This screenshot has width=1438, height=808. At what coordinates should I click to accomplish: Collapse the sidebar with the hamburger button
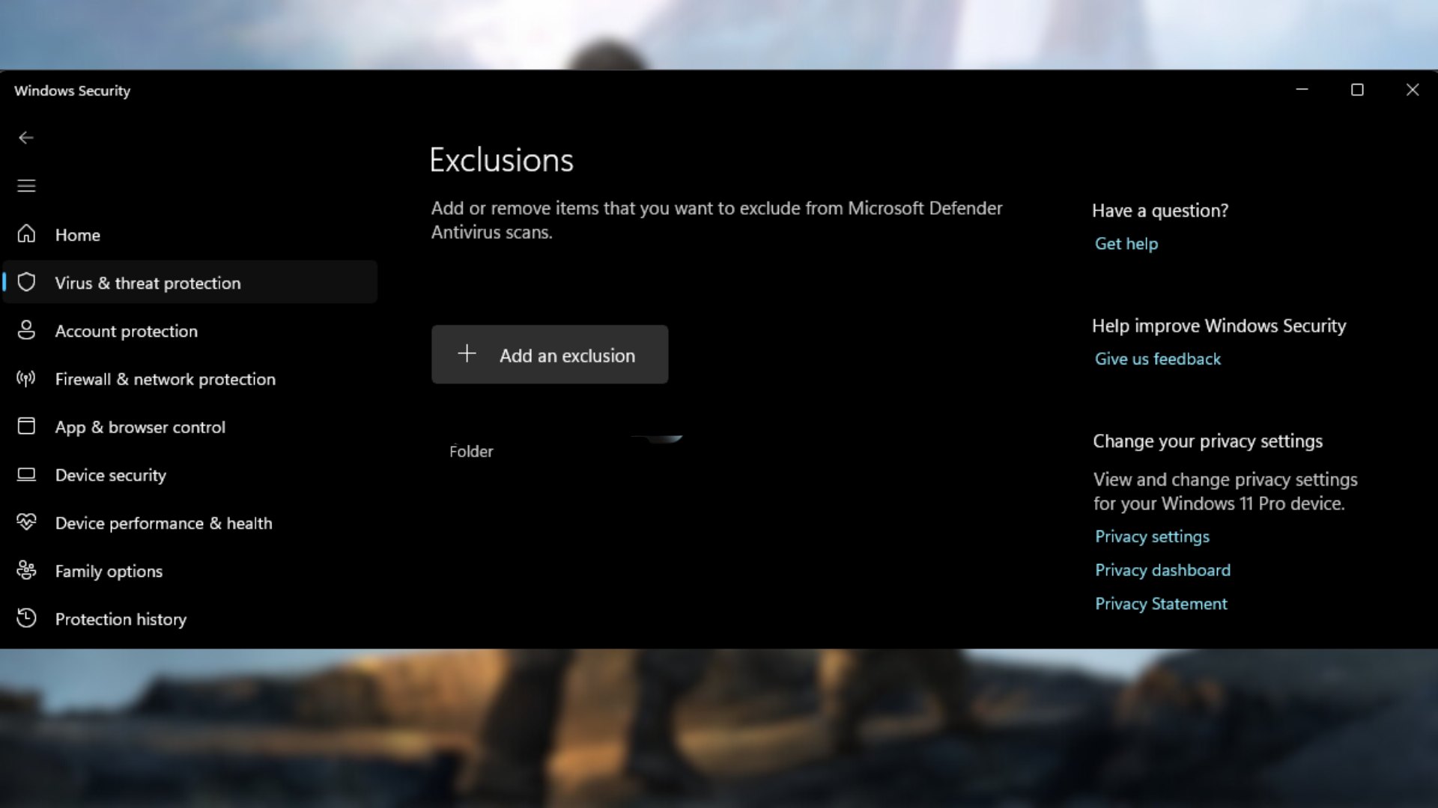point(27,186)
